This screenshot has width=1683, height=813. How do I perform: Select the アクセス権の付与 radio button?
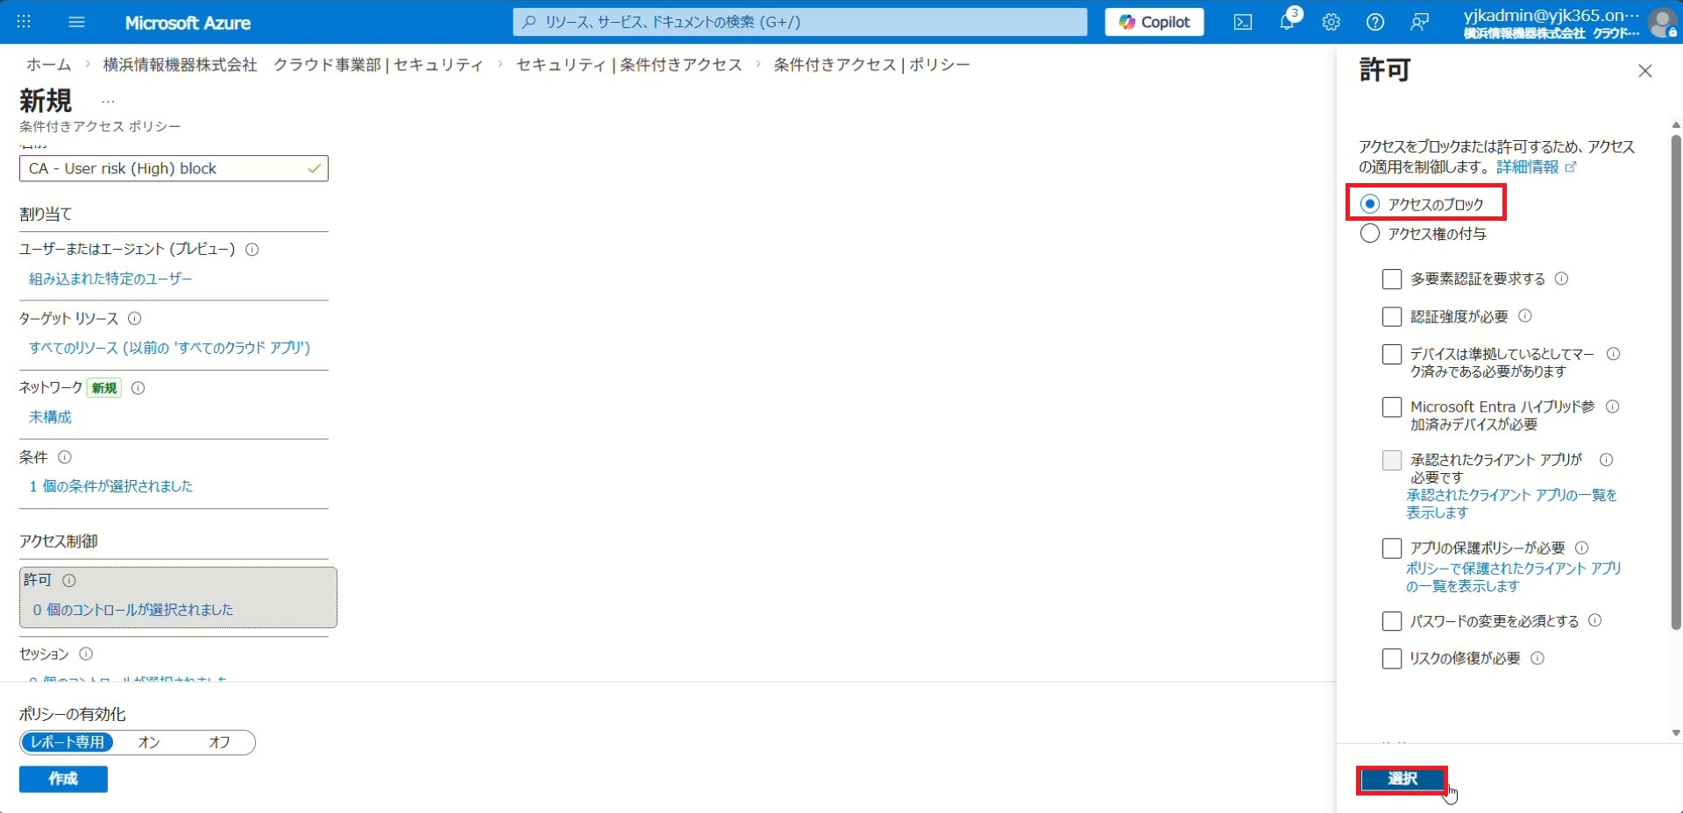1369,234
